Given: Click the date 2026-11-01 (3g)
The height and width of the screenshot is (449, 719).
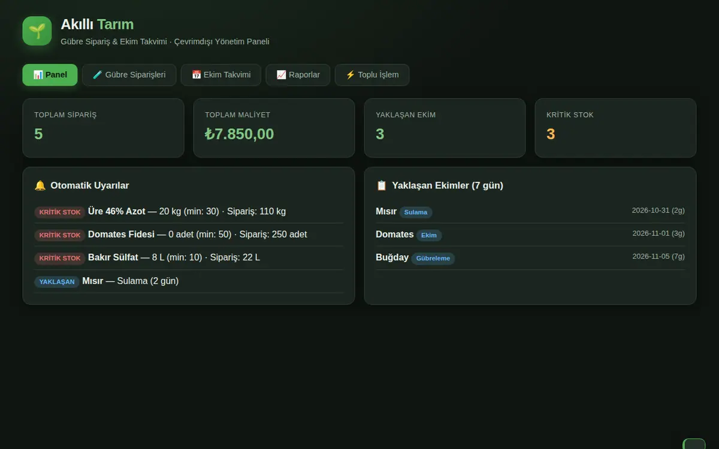Looking at the screenshot, I should tap(658, 233).
